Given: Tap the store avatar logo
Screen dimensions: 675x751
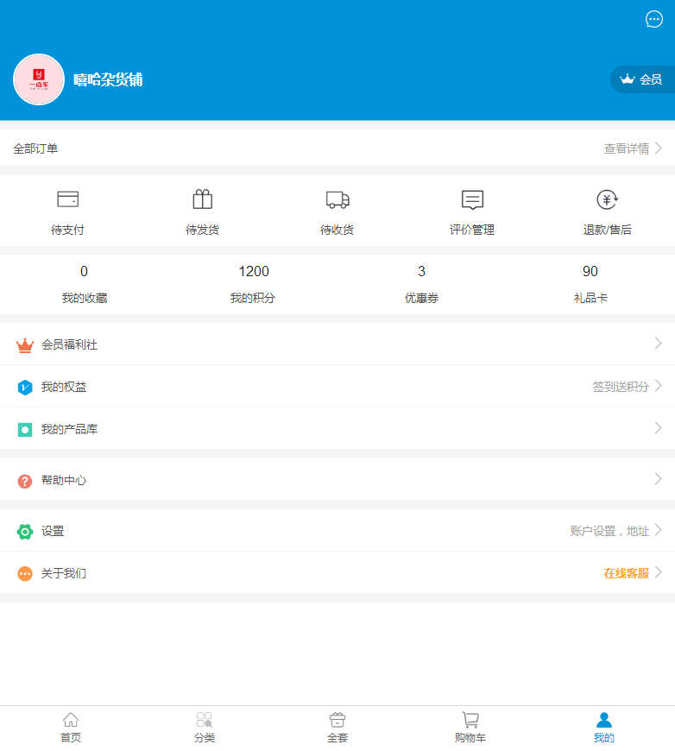Looking at the screenshot, I should (x=39, y=79).
